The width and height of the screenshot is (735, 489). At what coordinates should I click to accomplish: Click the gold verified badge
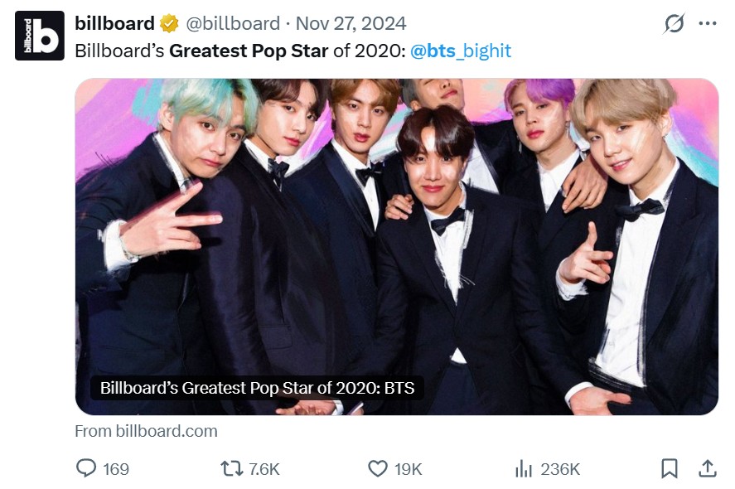(170, 23)
